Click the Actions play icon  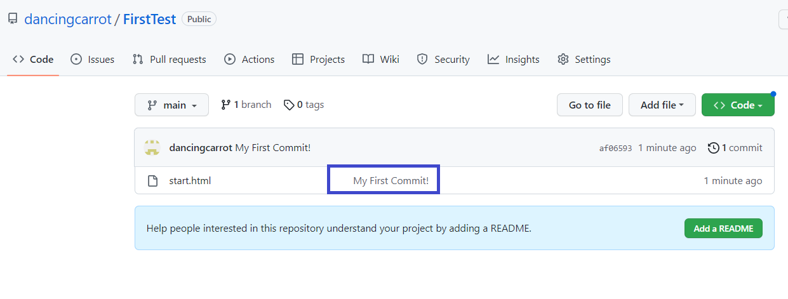(x=230, y=59)
